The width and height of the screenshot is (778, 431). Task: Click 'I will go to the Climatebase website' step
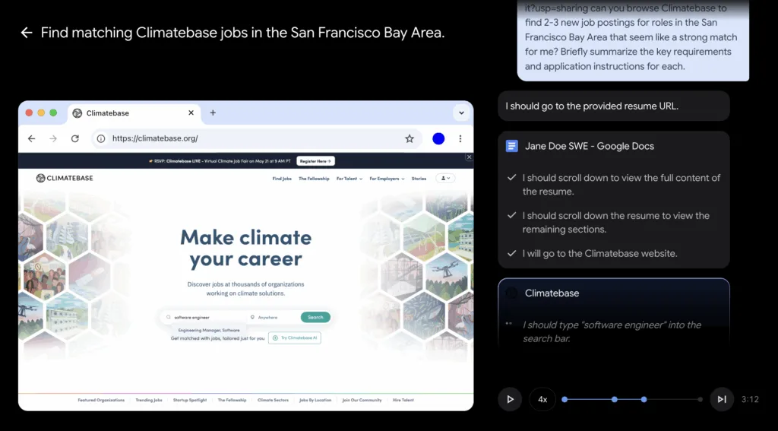point(599,253)
